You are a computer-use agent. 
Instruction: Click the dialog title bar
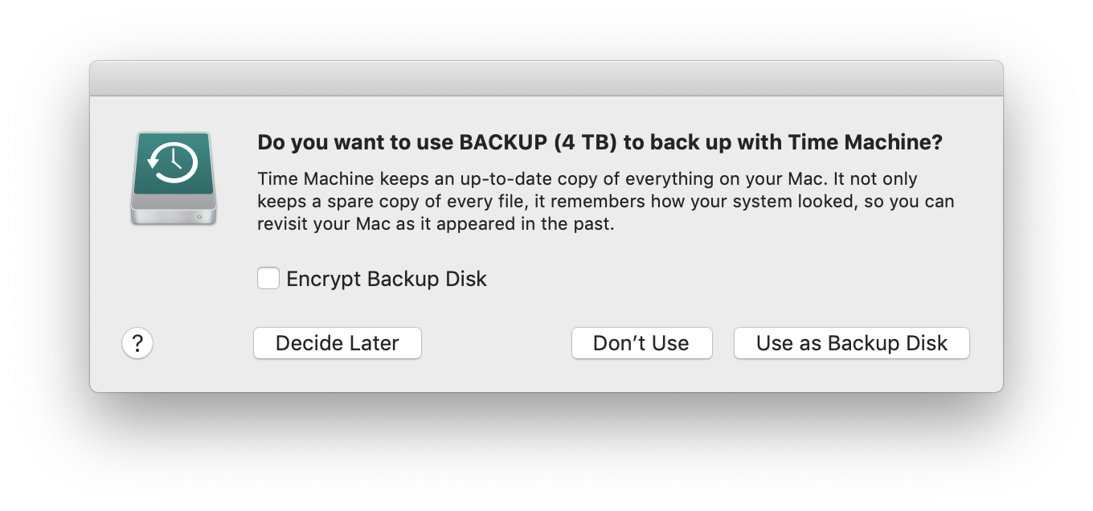tap(546, 78)
